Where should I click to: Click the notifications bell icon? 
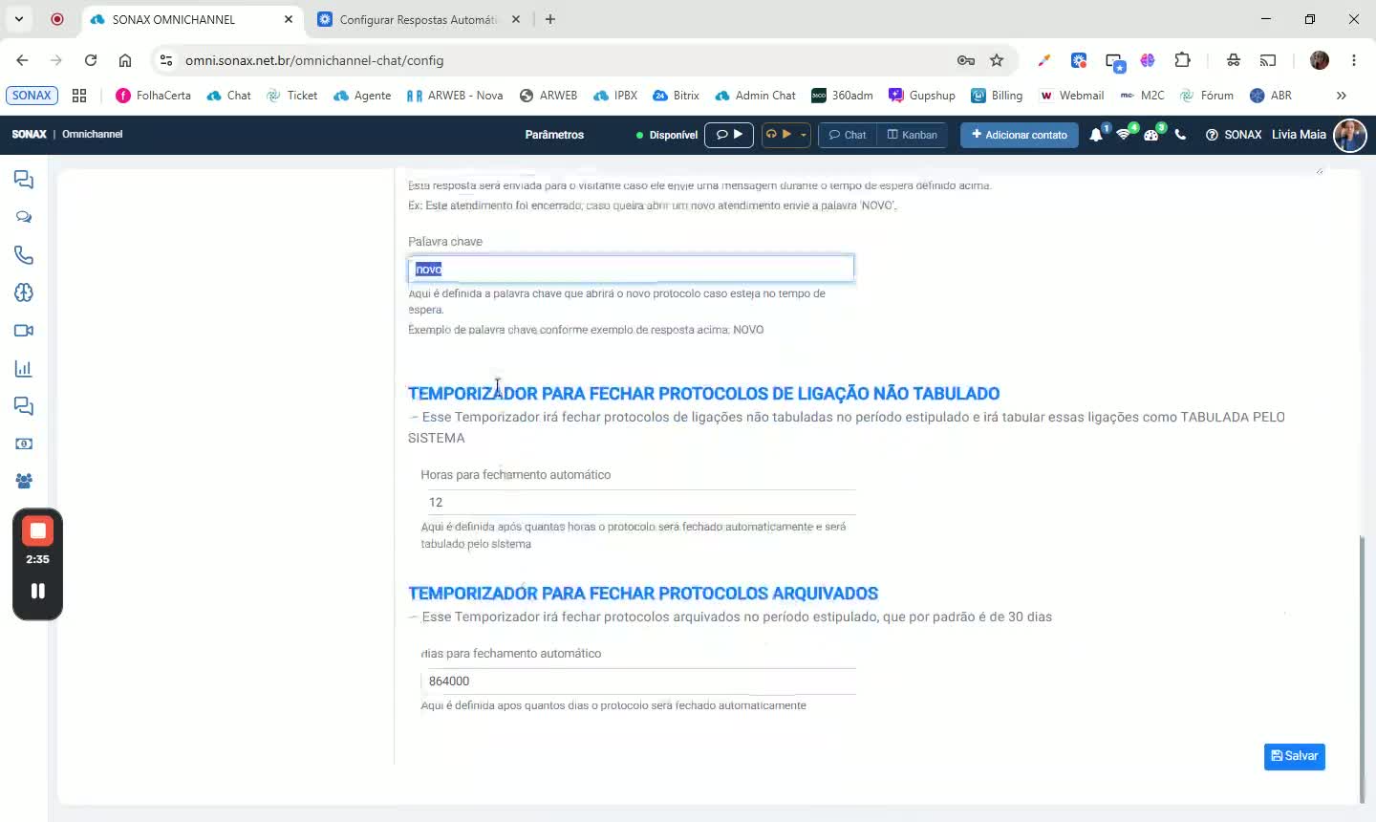click(x=1096, y=135)
